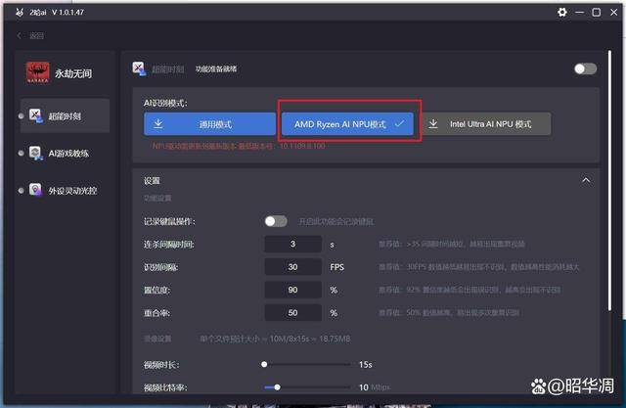The image size is (626, 408).
Task: Maximize the 2哈ai window
Action: [596, 13]
